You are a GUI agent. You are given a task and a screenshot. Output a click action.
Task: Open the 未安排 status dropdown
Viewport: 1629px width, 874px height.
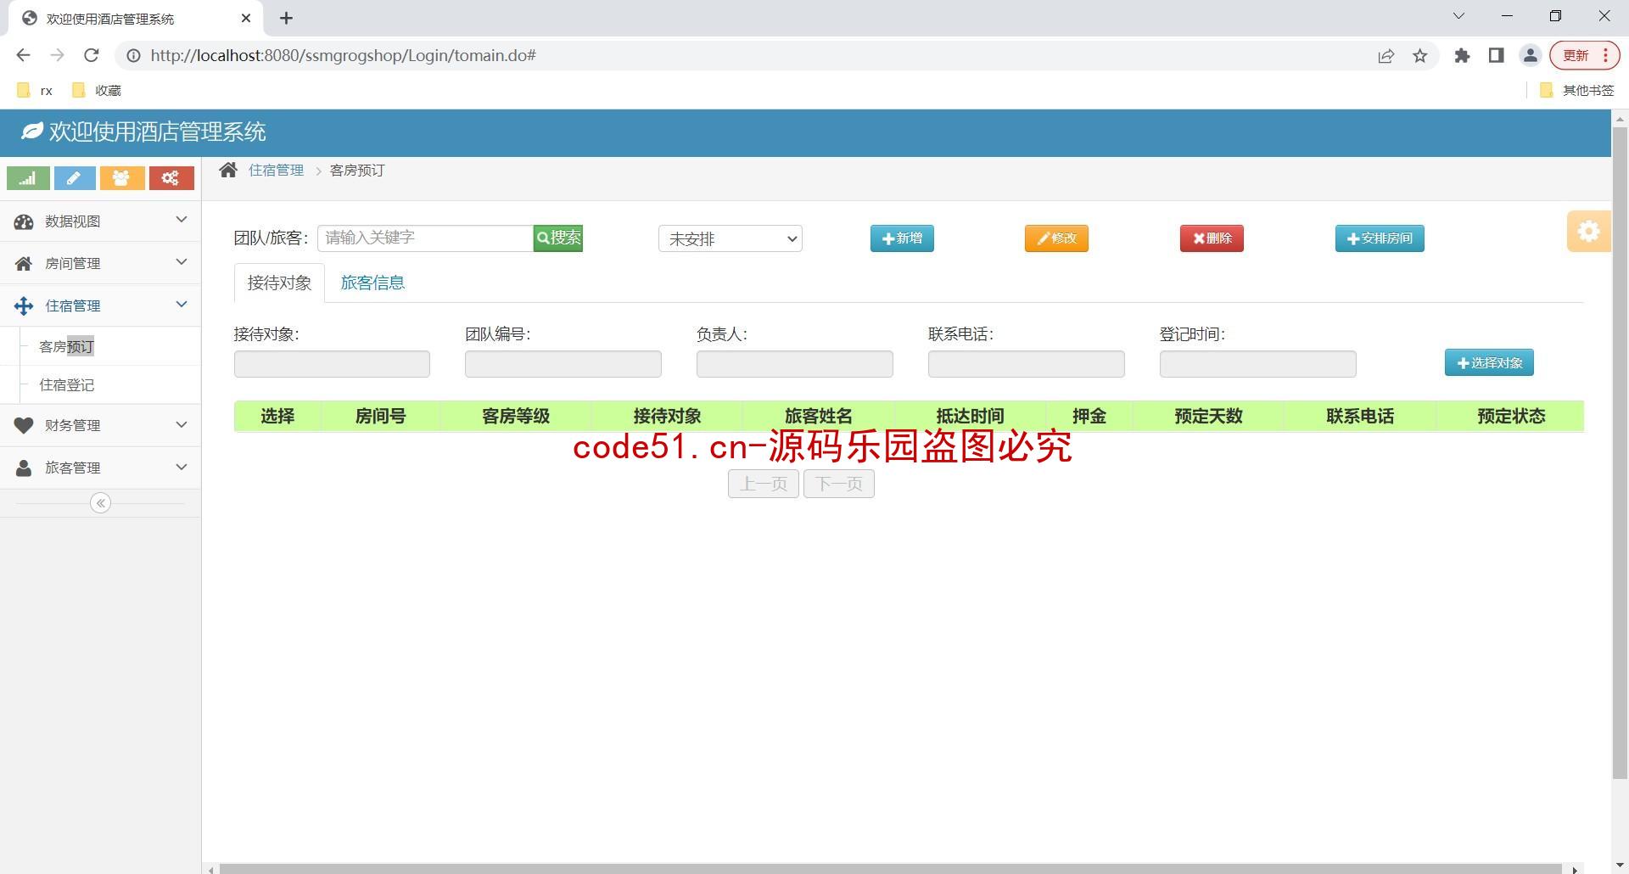click(731, 238)
